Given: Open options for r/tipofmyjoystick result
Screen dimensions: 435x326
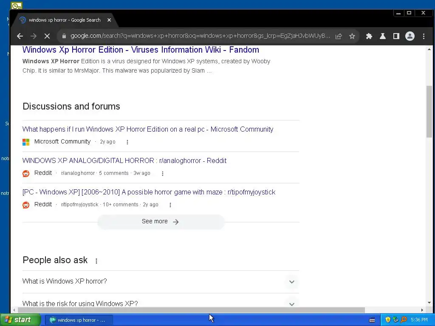Looking at the screenshot, I should pos(170,205).
